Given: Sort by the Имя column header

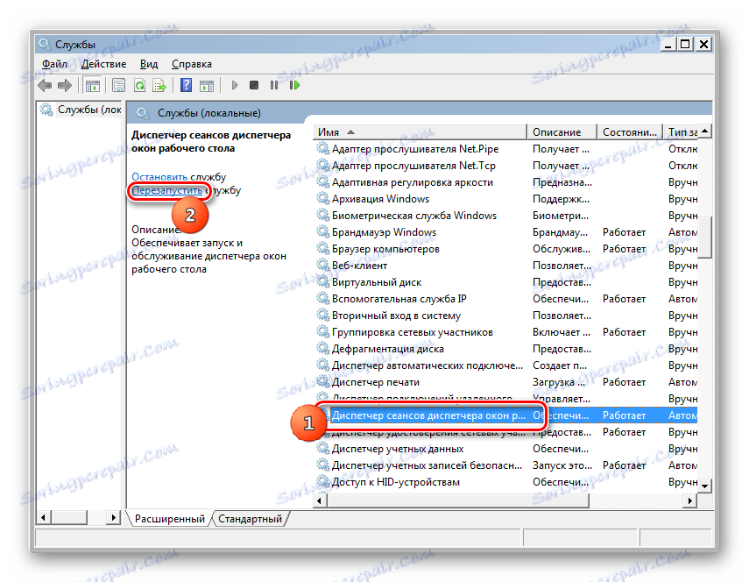Looking at the screenshot, I should [x=420, y=131].
